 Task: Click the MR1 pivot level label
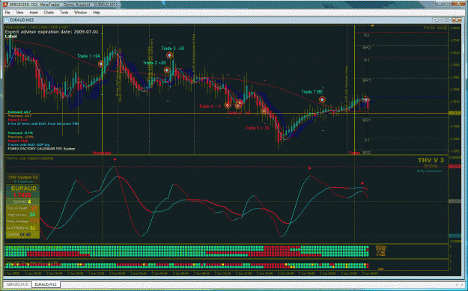[x=367, y=80]
